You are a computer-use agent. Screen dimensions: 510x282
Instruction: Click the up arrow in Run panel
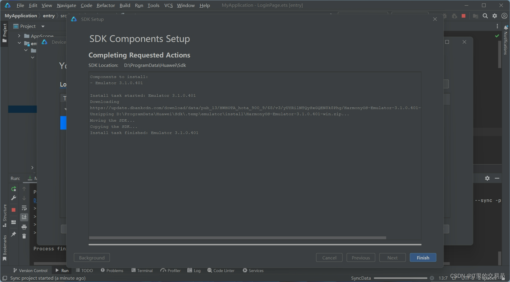(x=24, y=189)
